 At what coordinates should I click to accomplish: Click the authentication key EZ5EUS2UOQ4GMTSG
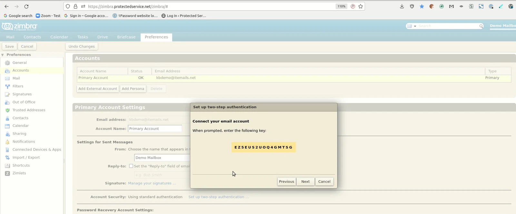click(263, 147)
